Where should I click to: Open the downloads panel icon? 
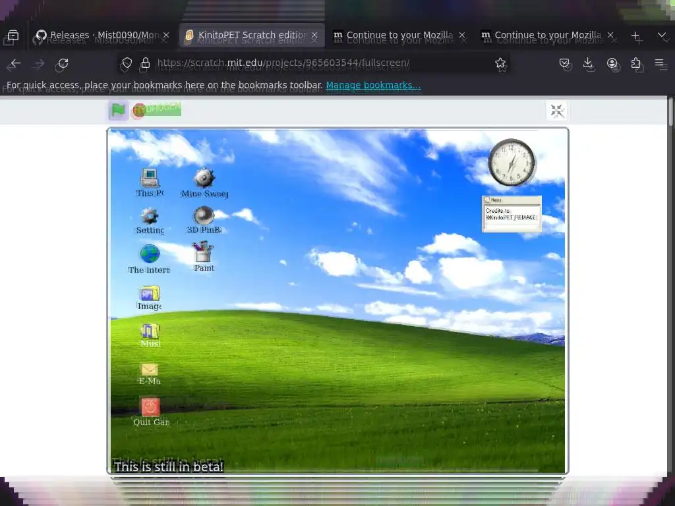click(x=588, y=63)
